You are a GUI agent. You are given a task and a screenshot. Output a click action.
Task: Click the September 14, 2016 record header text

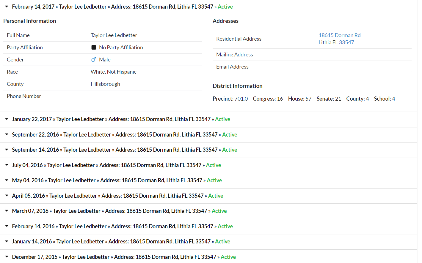(125, 150)
